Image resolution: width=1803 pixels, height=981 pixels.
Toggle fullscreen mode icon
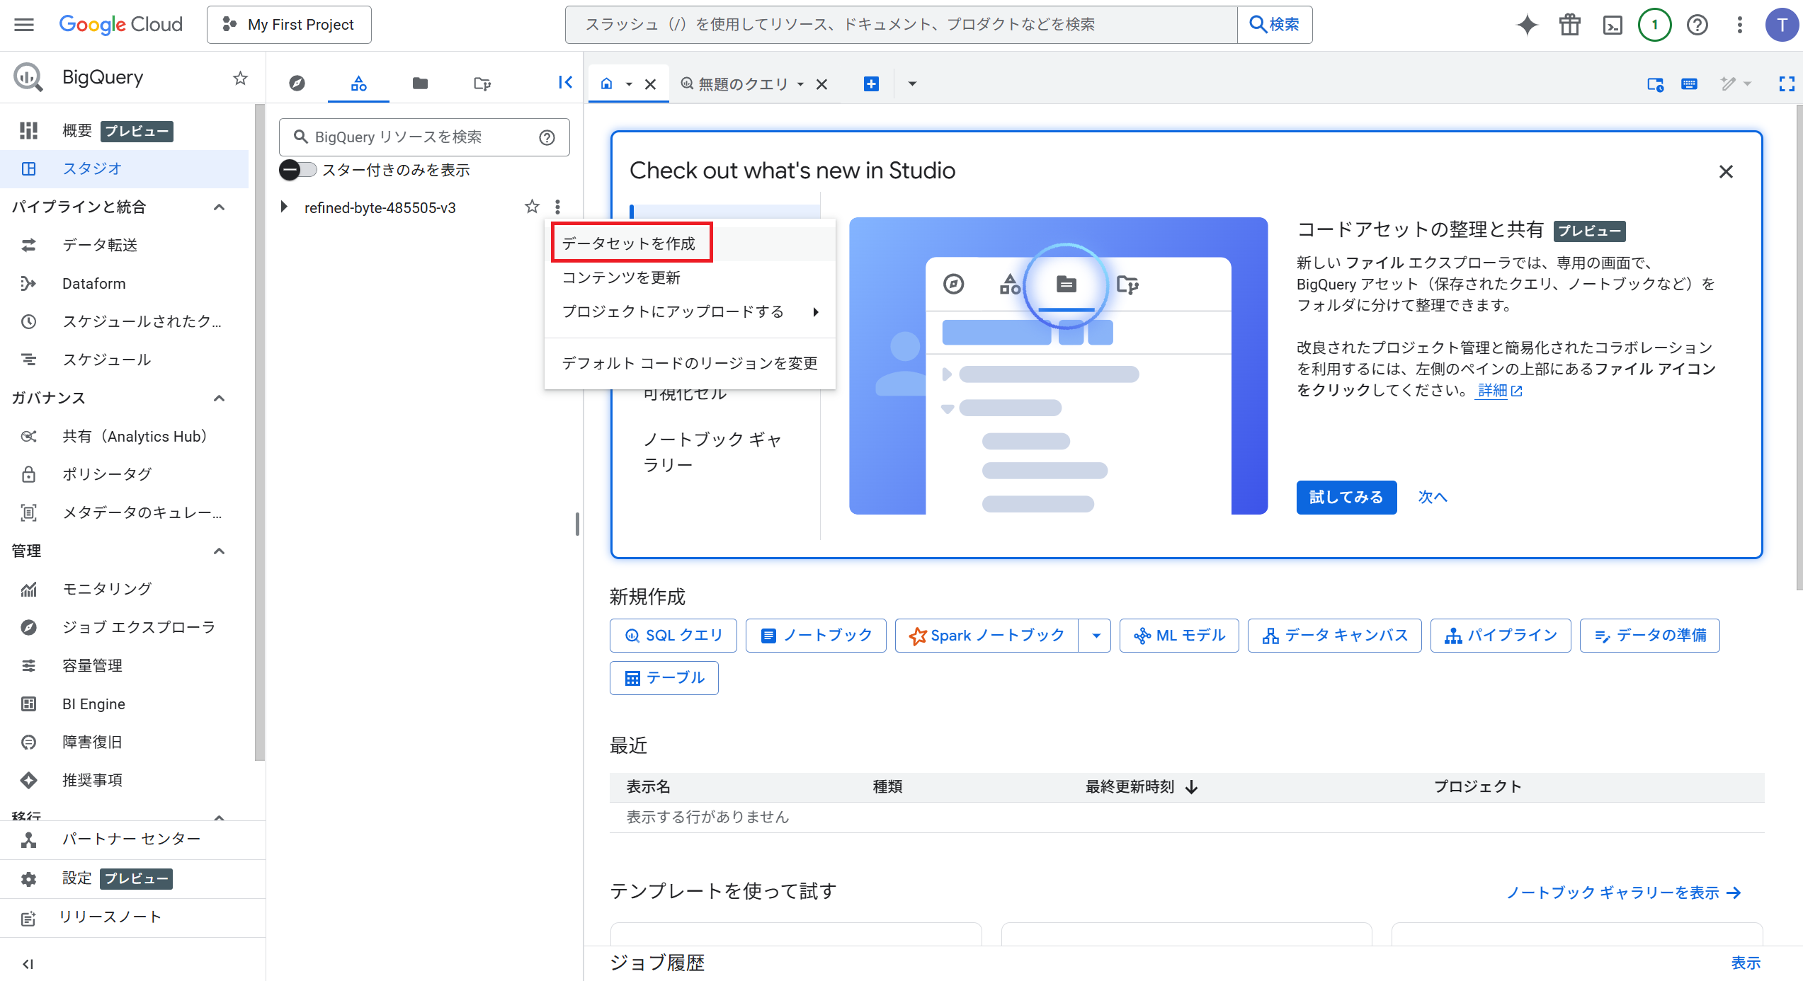(1787, 84)
